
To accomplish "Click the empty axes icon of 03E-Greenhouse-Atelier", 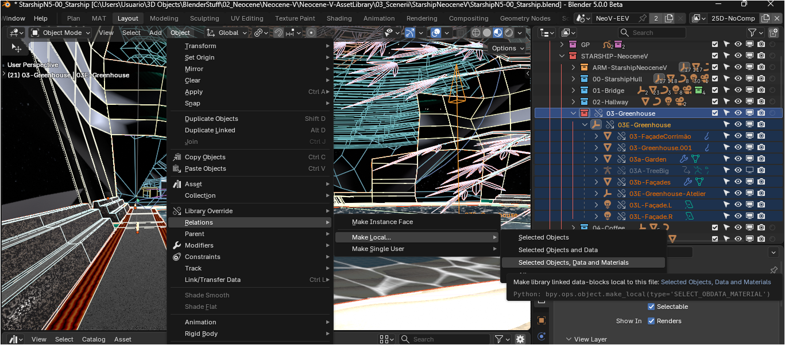I will [608, 194].
